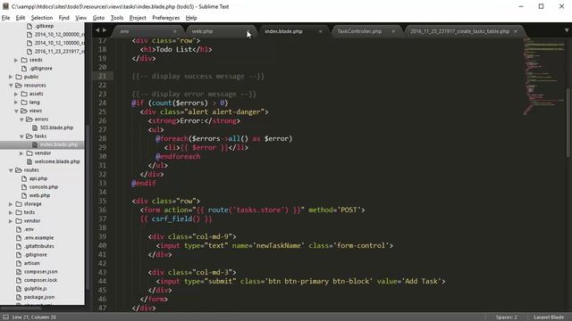Image resolution: width=572 pixels, height=321 pixels.
Task: Go to previous tab with left arrow
Action: coord(97,30)
